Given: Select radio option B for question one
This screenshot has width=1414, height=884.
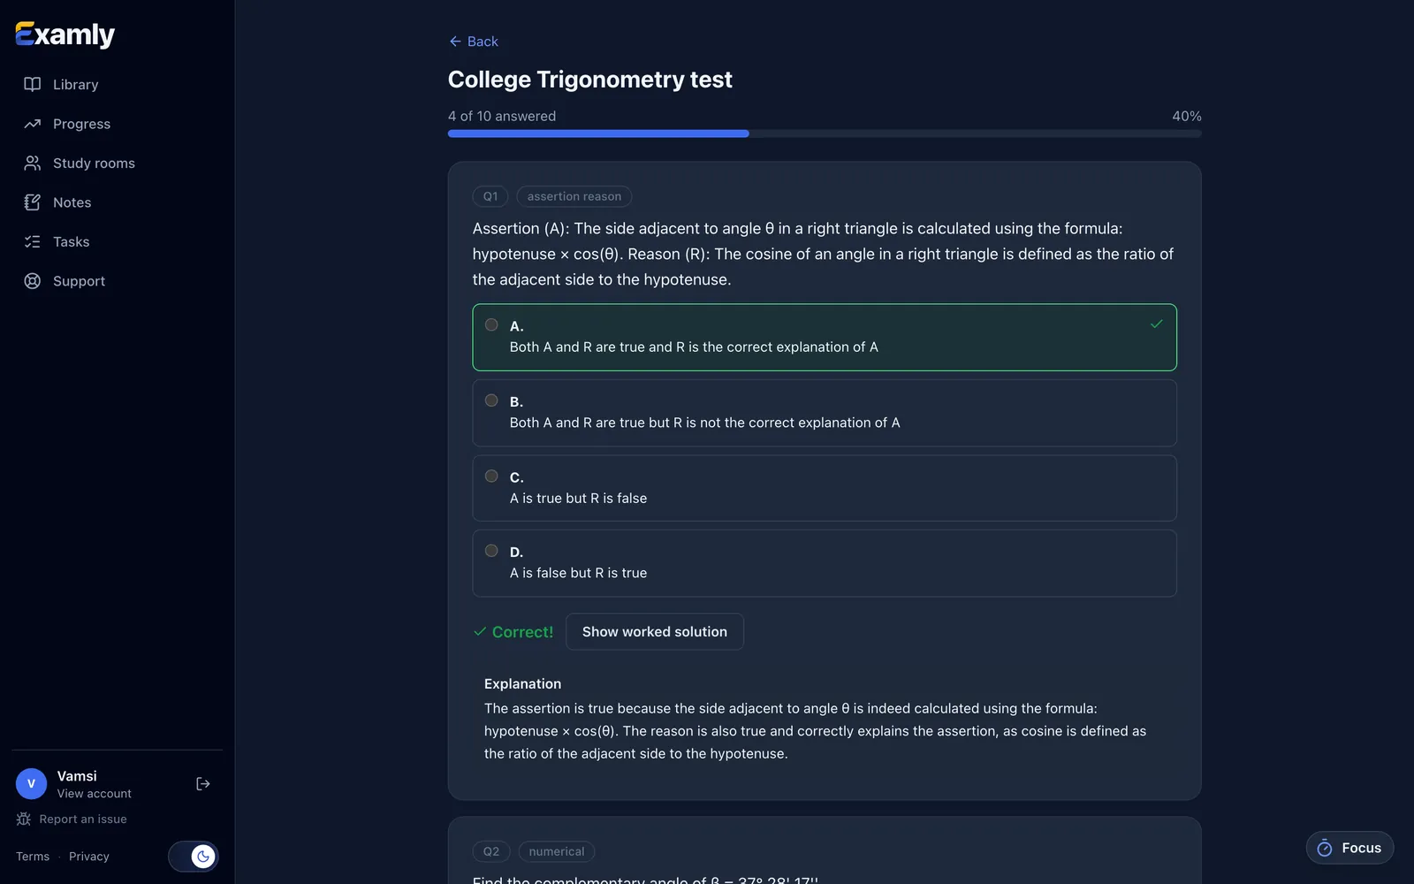Looking at the screenshot, I should coord(491,400).
